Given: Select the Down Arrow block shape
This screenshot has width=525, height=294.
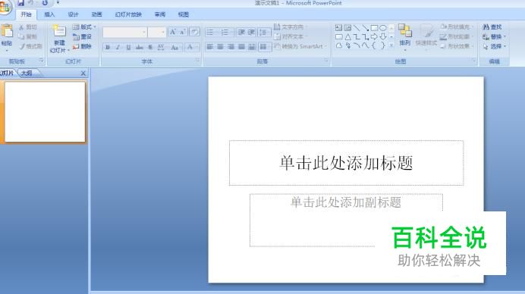Looking at the screenshot, I should click(x=383, y=37).
